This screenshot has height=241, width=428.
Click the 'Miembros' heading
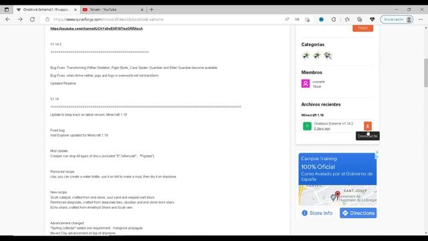[312, 72]
